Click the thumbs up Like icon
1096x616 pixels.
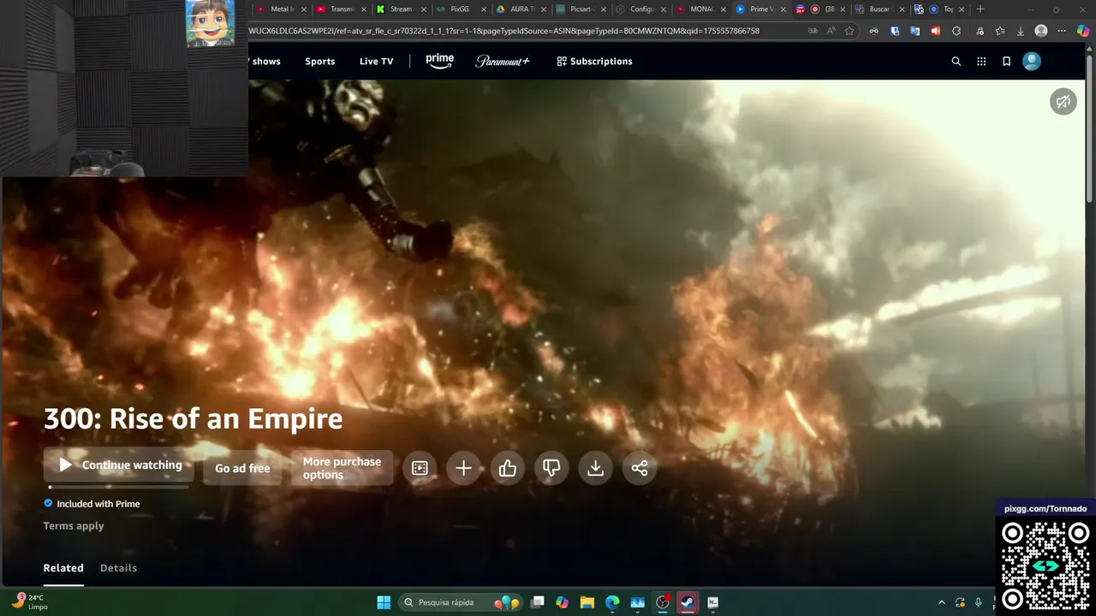point(508,468)
